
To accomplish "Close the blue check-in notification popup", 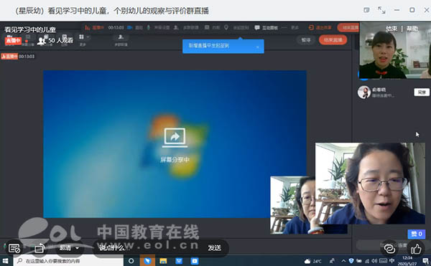I will pos(258,47).
